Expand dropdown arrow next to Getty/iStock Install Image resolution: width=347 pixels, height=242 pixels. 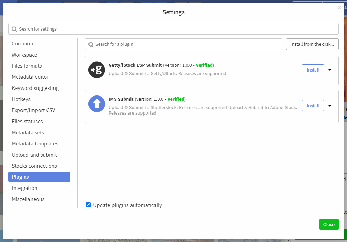330,70
